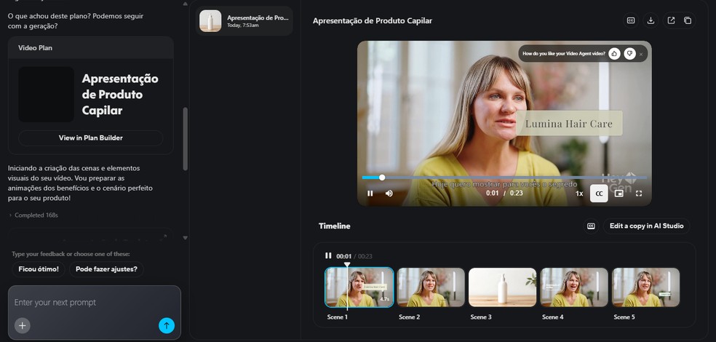
Task: Download the video using the download icon
Action: [x=651, y=20]
